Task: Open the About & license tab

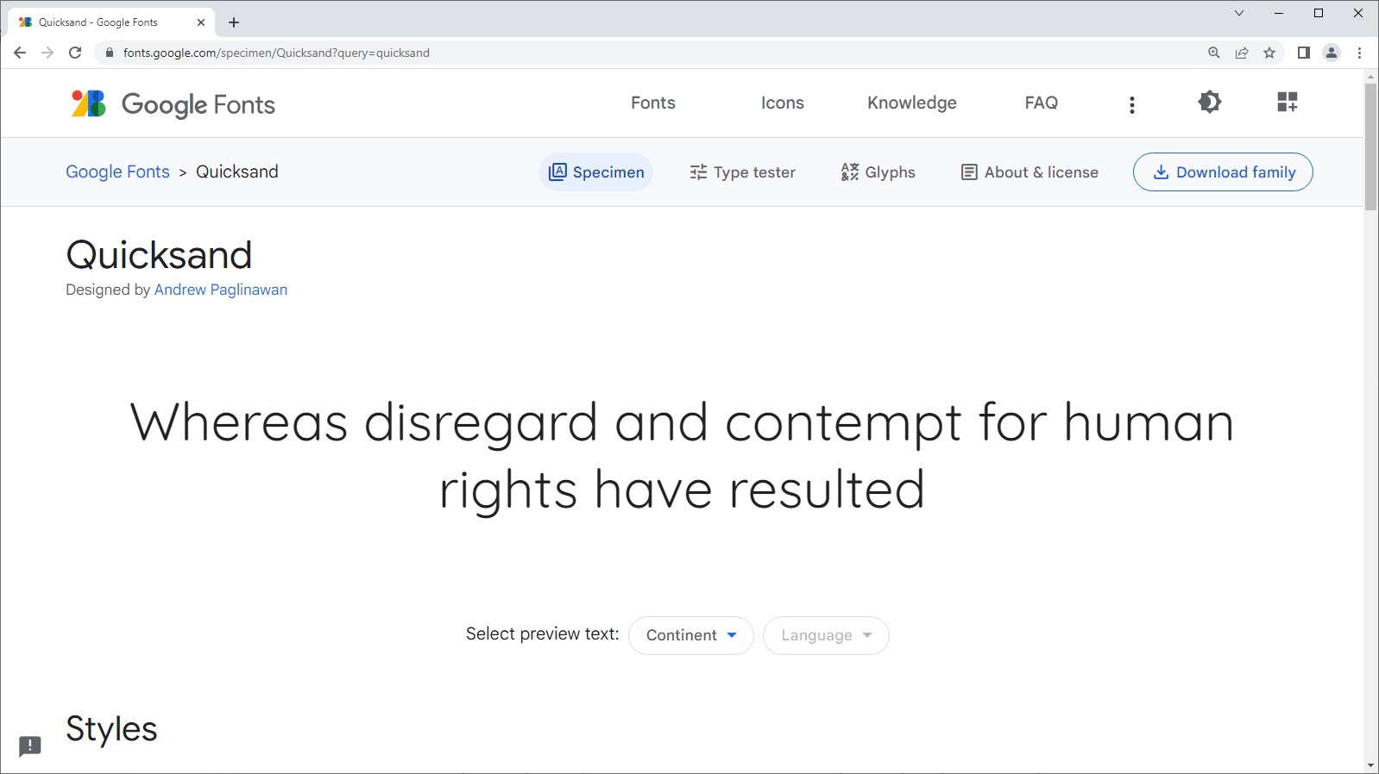Action: coord(1030,172)
